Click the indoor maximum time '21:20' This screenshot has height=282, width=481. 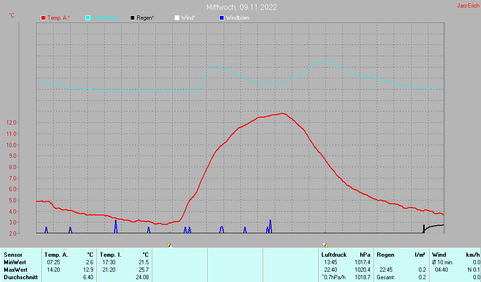[x=109, y=270]
